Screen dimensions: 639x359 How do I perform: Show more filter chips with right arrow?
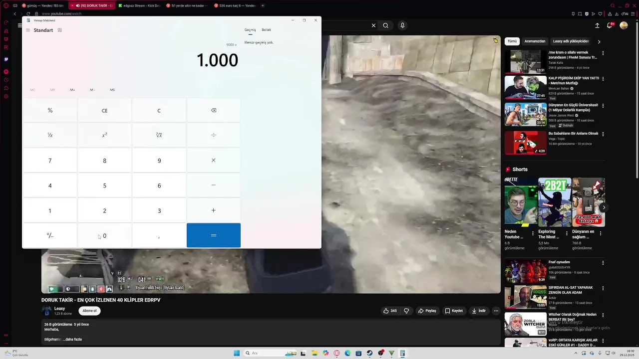(599, 41)
